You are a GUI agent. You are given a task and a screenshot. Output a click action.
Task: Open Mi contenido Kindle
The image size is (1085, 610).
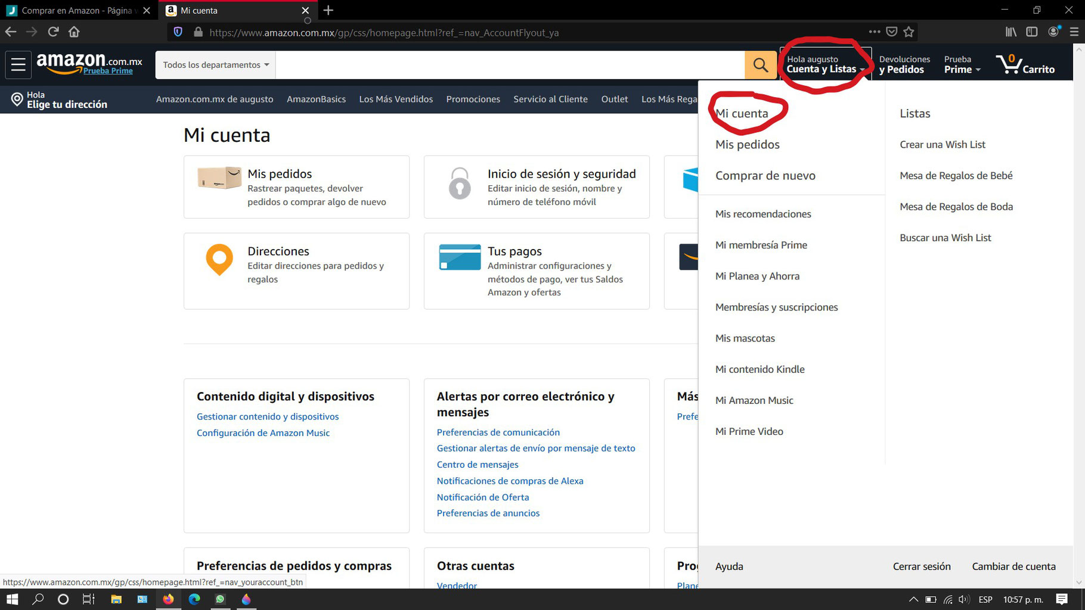coord(760,369)
